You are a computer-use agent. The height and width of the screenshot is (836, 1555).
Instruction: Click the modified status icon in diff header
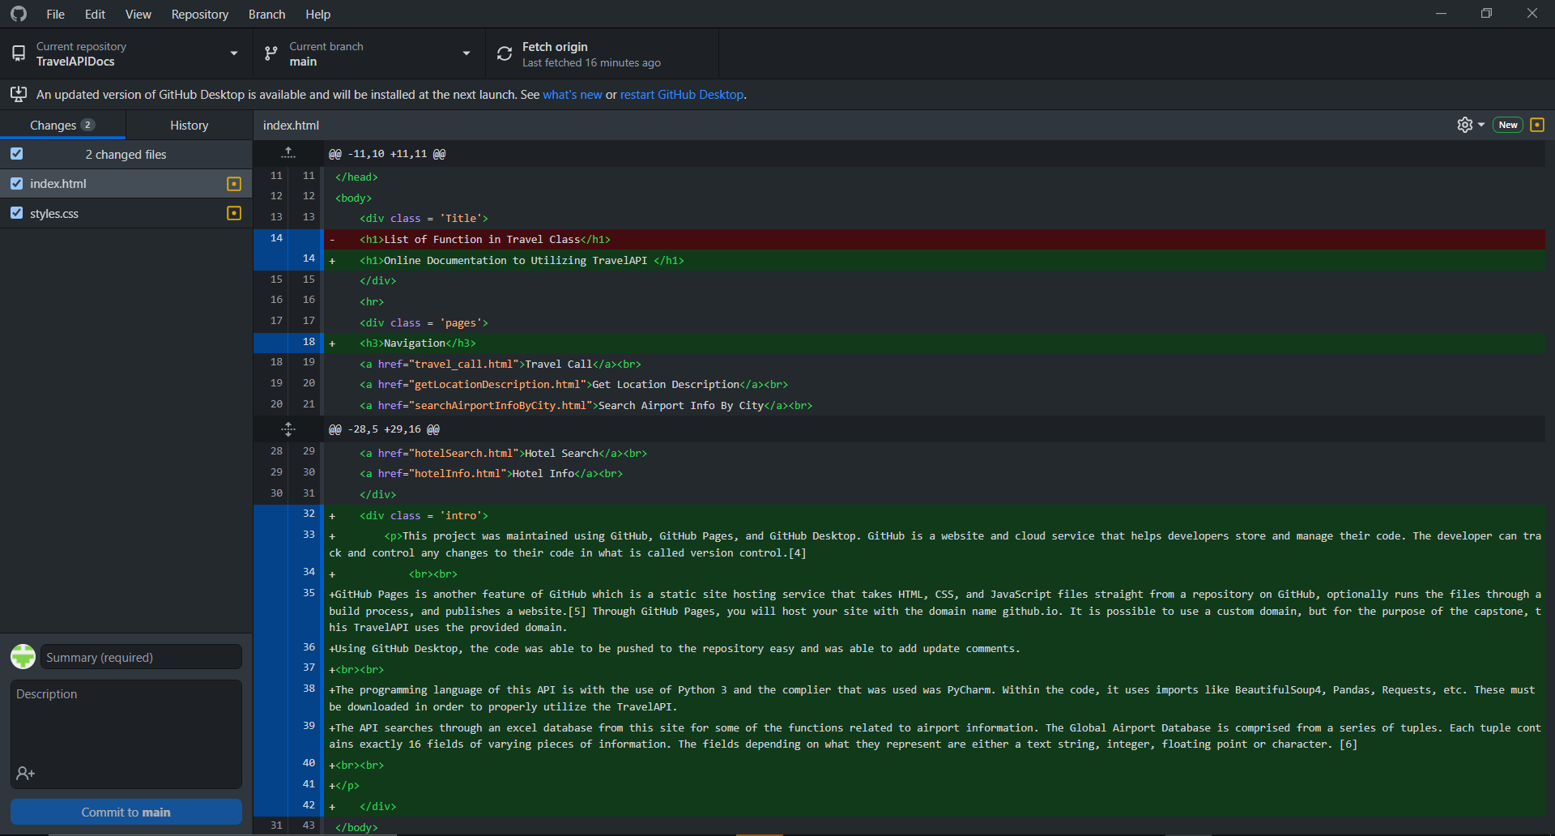pos(1537,125)
